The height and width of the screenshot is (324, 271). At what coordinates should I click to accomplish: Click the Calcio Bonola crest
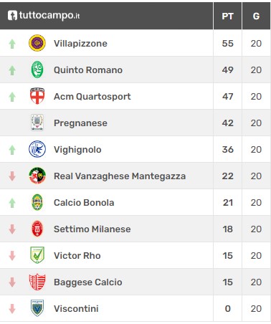[37, 202]
